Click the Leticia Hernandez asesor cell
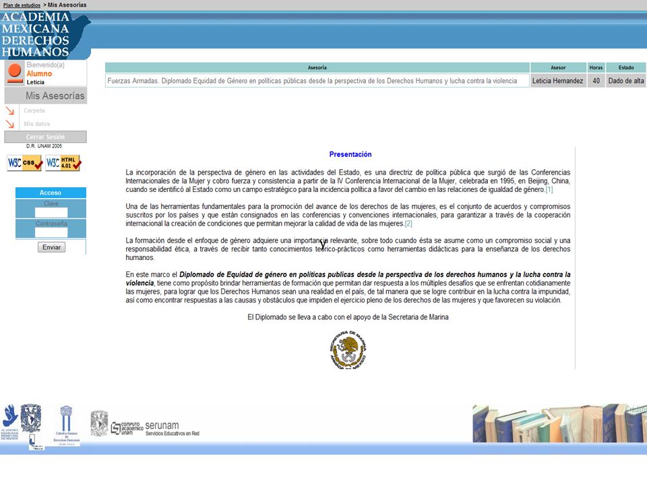The image size is (647, 485). pyautogui.click(x=558, y=81)
